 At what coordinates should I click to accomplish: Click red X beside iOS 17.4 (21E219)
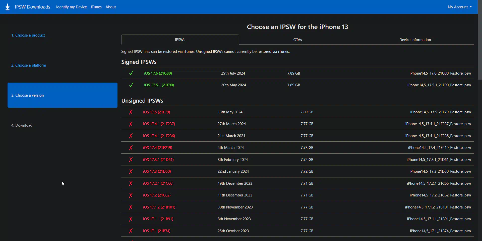coord(131,148)
